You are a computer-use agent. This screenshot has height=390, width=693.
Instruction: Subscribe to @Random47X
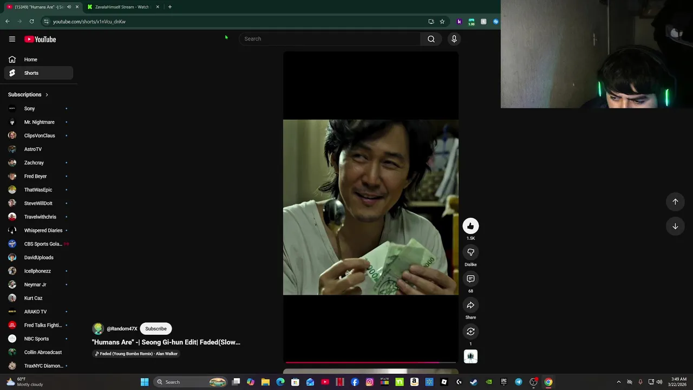pos(156,329)
